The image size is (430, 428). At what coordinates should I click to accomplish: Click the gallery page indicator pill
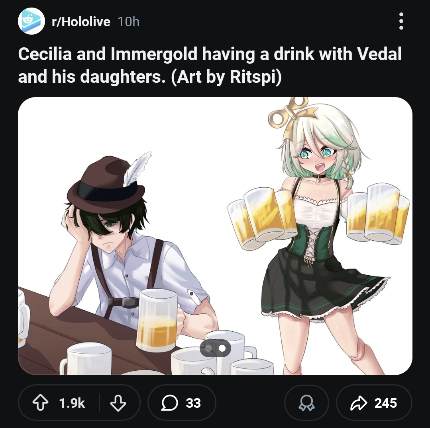point(215,348)
